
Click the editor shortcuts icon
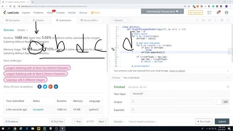216,20
